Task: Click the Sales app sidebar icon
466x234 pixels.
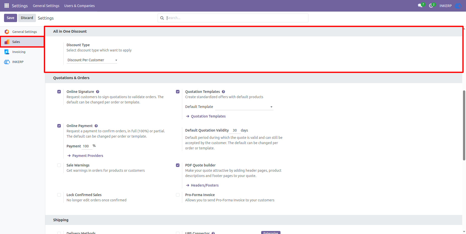Action: (x=7, y=42)
